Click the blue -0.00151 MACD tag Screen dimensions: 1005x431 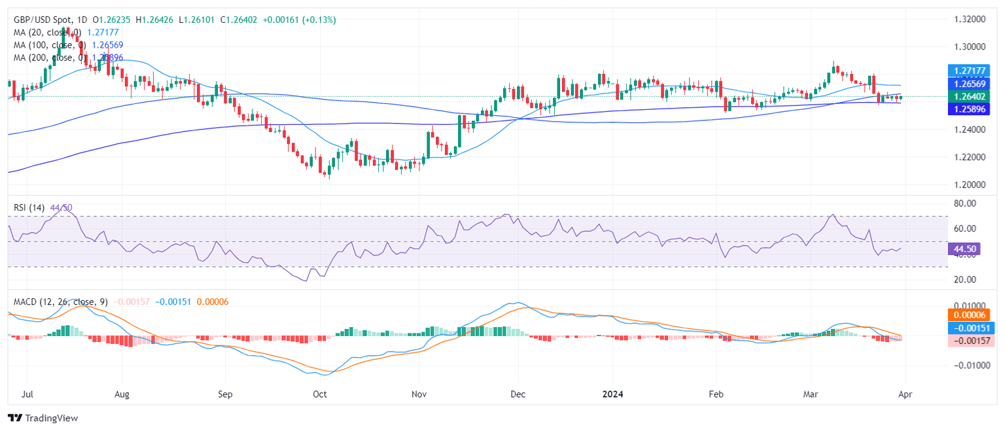pos(971,328)
